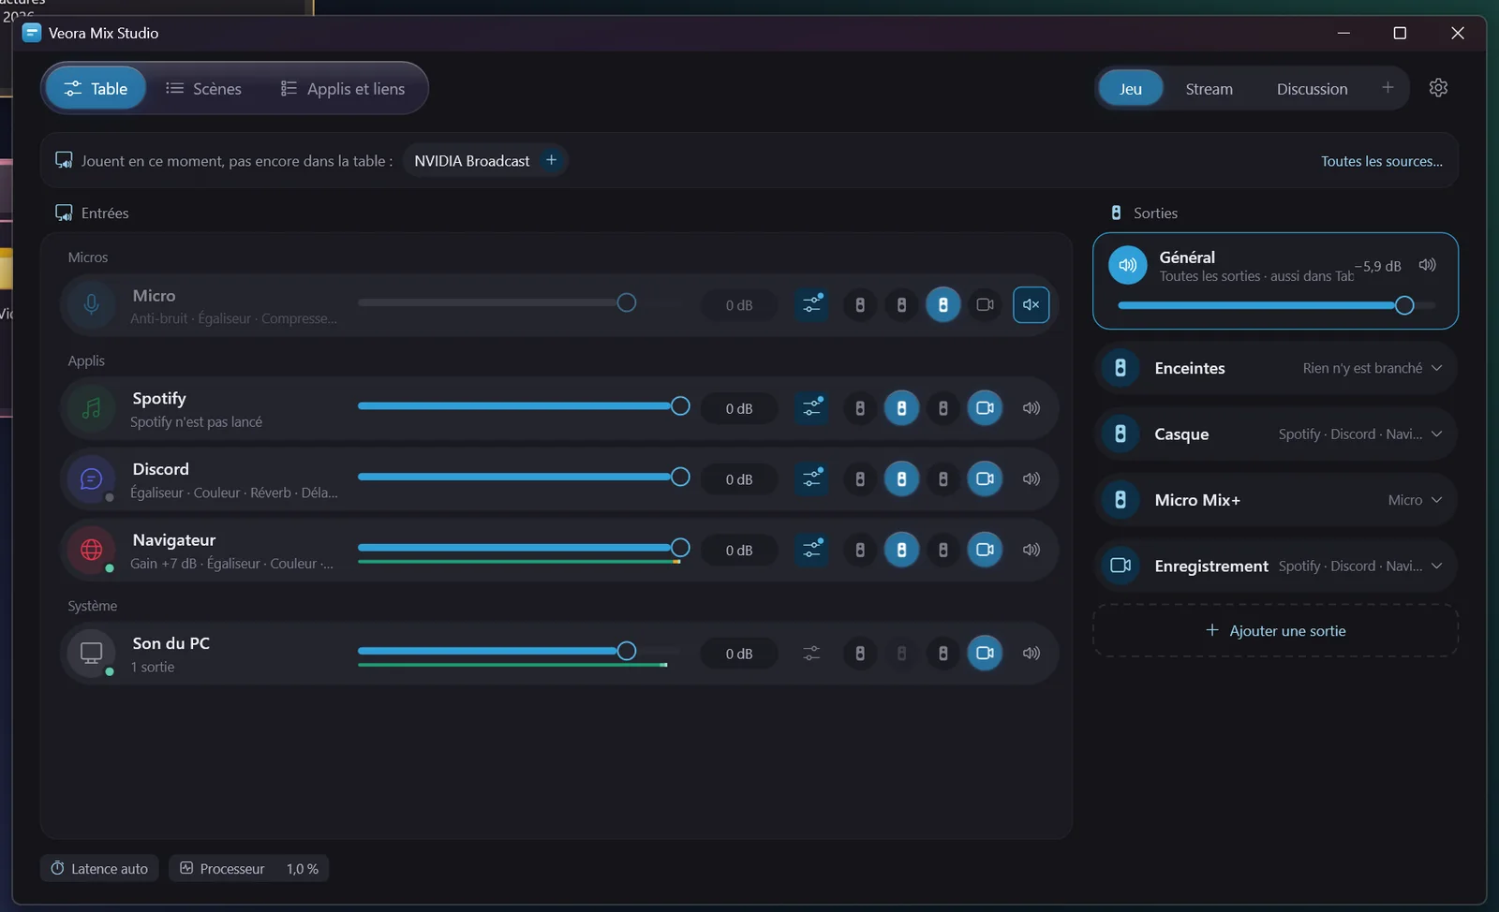Click the Son du PC 0 dB field
The height and width of the screenshot is (912, 1499).
tap(739, 654)
